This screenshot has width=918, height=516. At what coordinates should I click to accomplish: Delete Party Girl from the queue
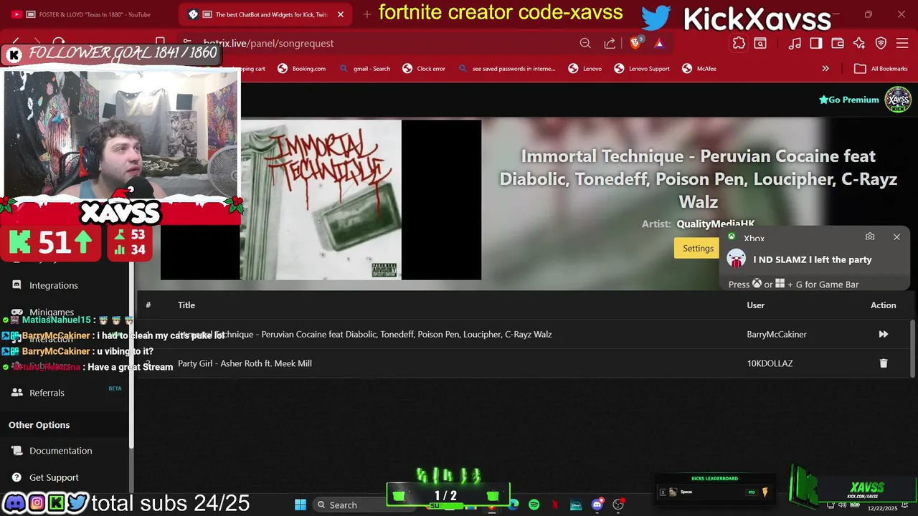pyautogui.click(x=883, y=363)
